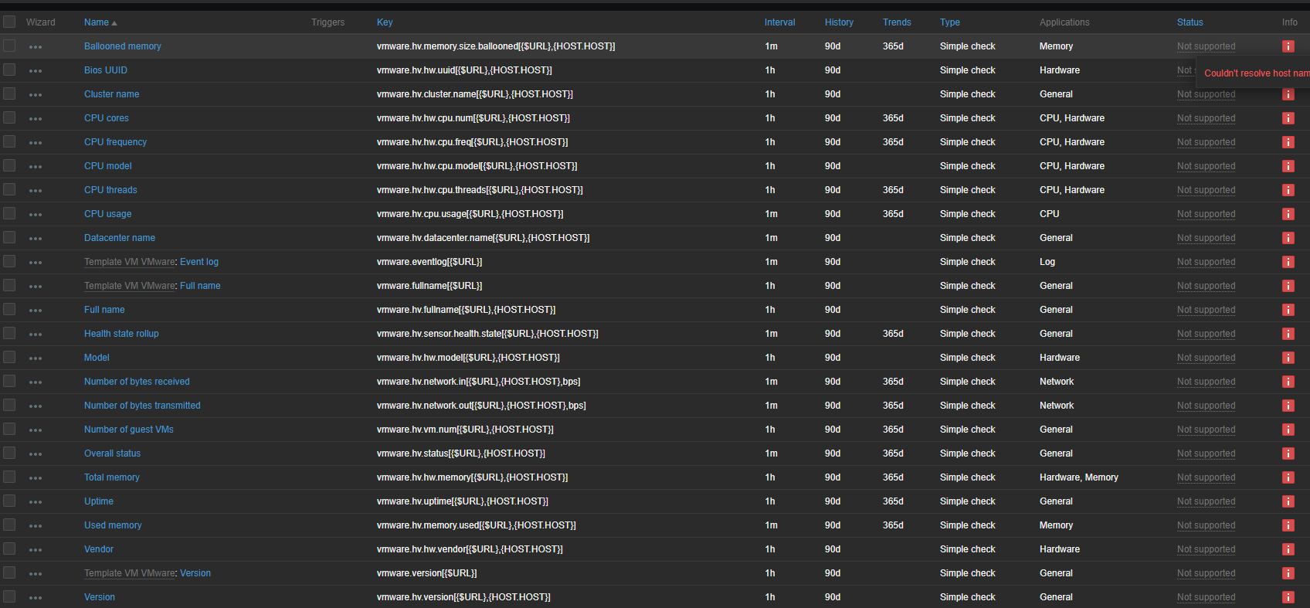View error info for Used memory item
The width and height of the screenshot is (1310, 608).
pos(1288,525)
